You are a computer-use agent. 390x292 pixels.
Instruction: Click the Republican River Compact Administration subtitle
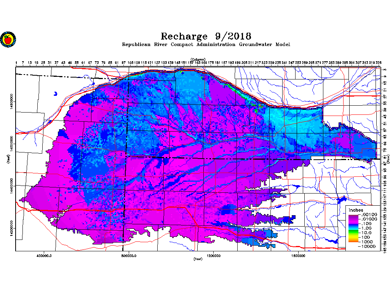click(x=206, y=44)
